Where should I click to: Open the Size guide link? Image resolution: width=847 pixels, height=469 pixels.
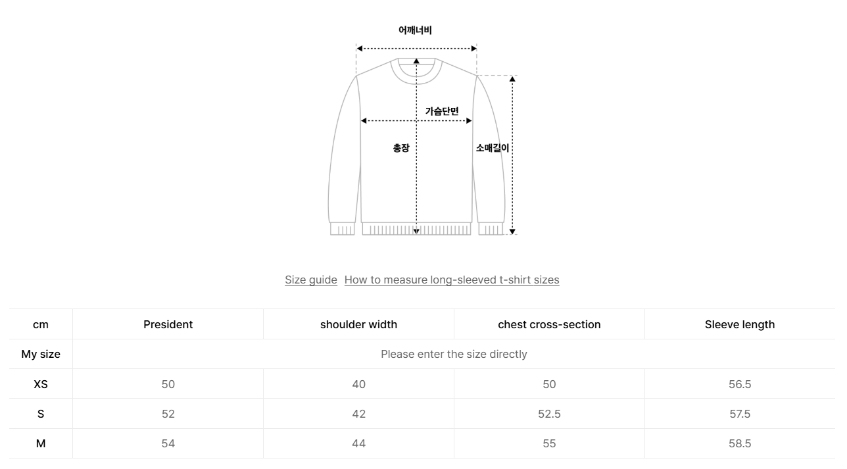[310, 280]
